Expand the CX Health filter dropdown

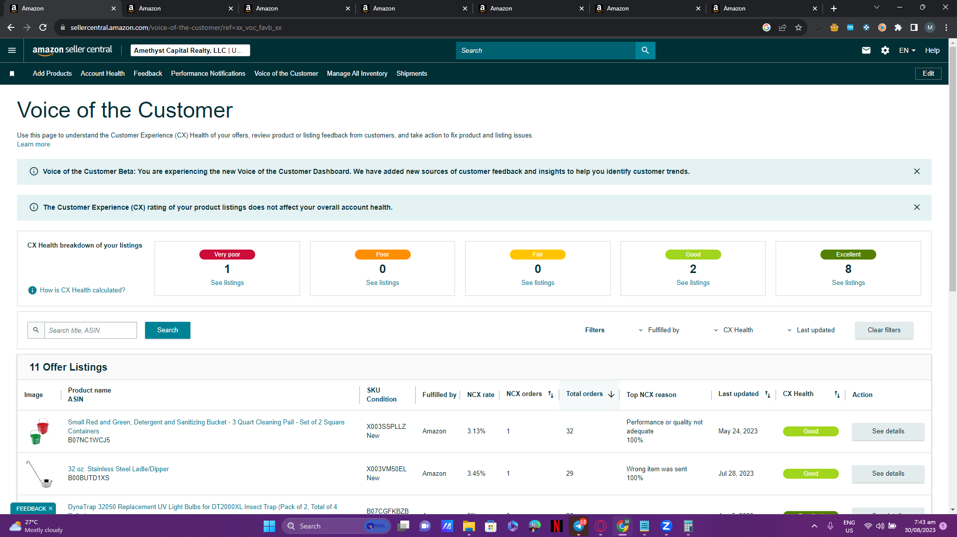coord(733,330)
